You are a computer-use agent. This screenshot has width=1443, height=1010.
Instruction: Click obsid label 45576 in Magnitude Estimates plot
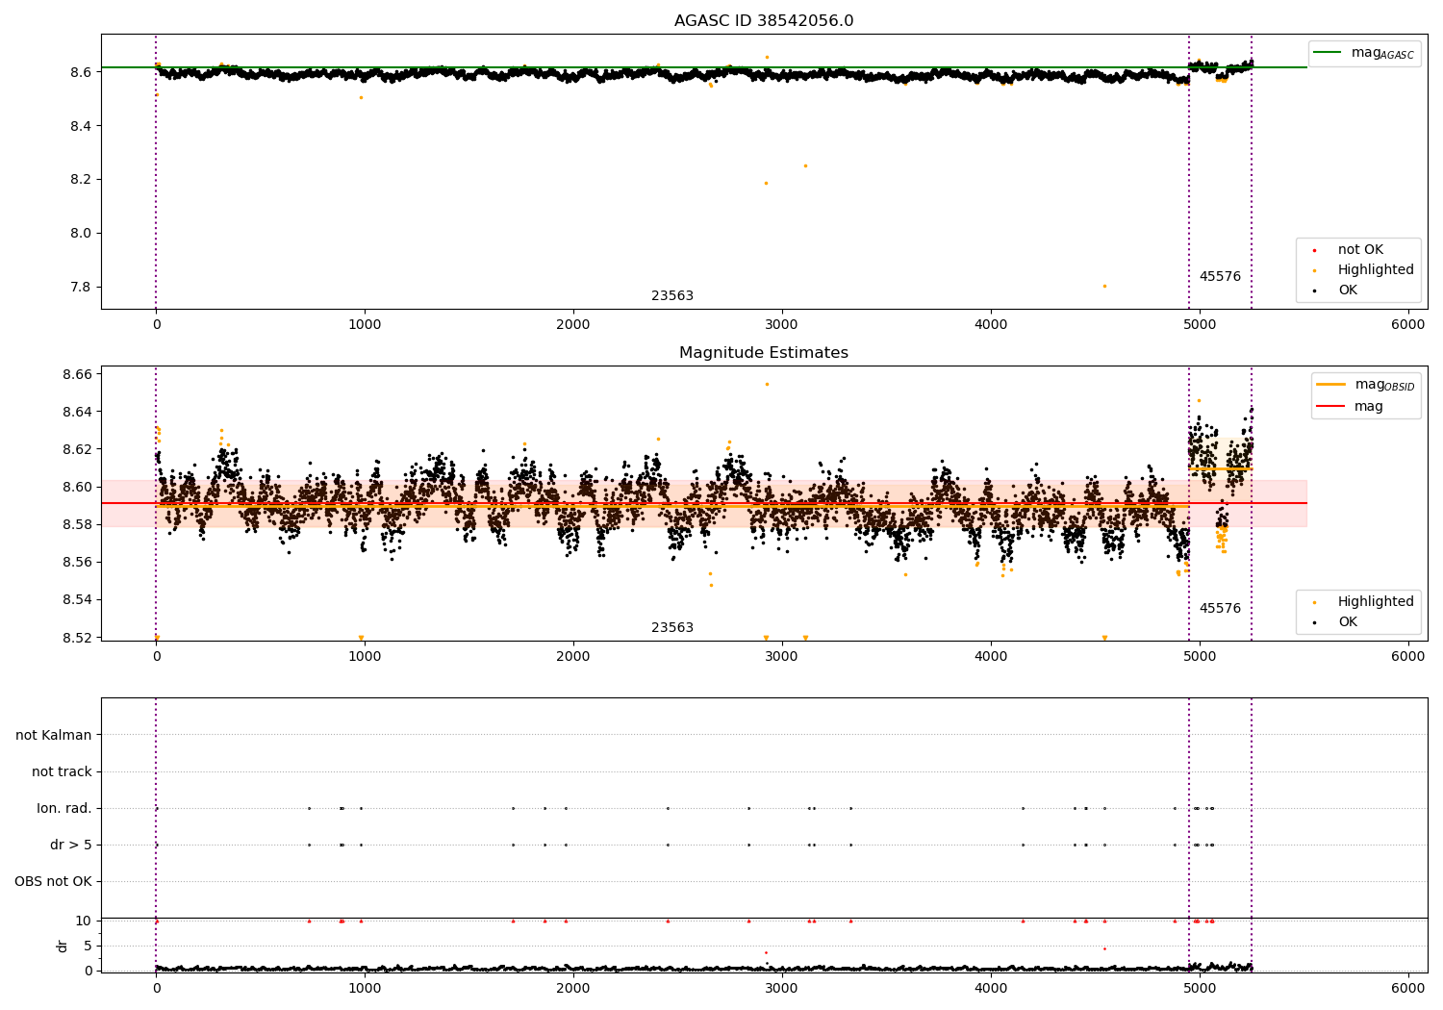pyautogui.click(x=1220, y=609)
